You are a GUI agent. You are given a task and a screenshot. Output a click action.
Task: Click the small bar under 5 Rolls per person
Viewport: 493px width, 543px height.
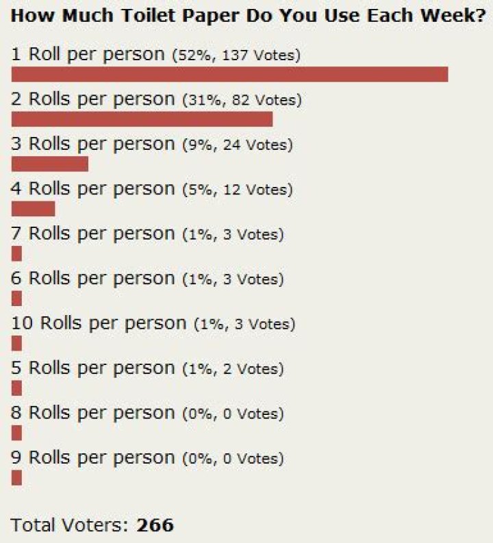click(16, 388)
